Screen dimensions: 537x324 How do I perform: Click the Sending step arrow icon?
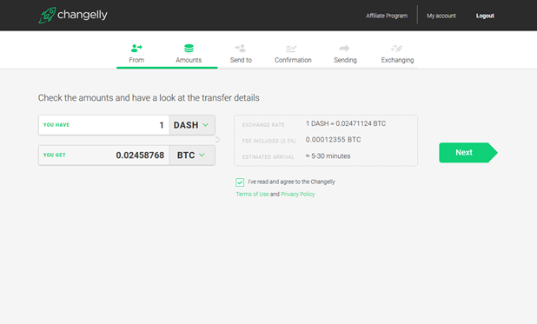344,48
